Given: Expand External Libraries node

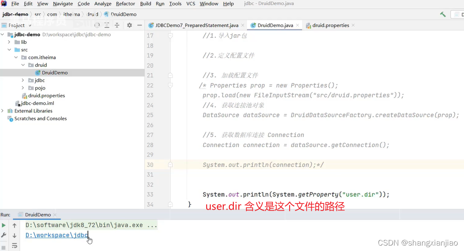Looking at the screenshot, I should point(3,111).
